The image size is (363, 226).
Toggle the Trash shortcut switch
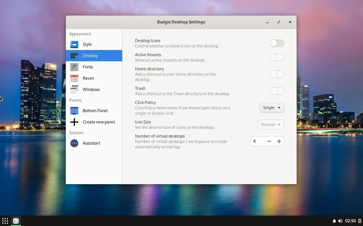point(277,91)
